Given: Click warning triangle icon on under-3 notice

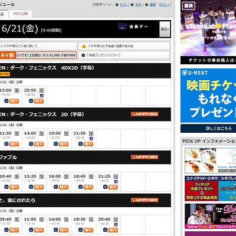Looking at the screenshot, I should [84, 46].
